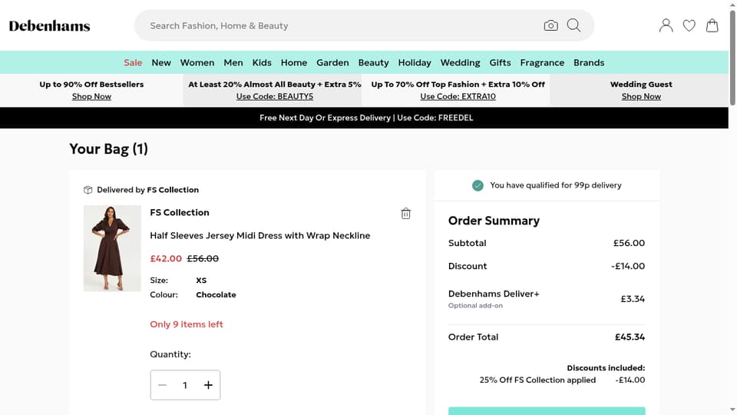Click the XS size value
737x415 pixels.
click(201, 280)
